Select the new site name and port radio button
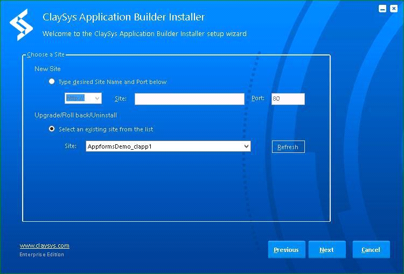The image size is (404, 274). pos(52,82)
